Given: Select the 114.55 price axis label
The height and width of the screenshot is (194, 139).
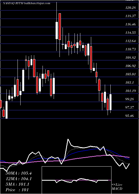Looking at the screenshot, I should (x=131, y=33).
